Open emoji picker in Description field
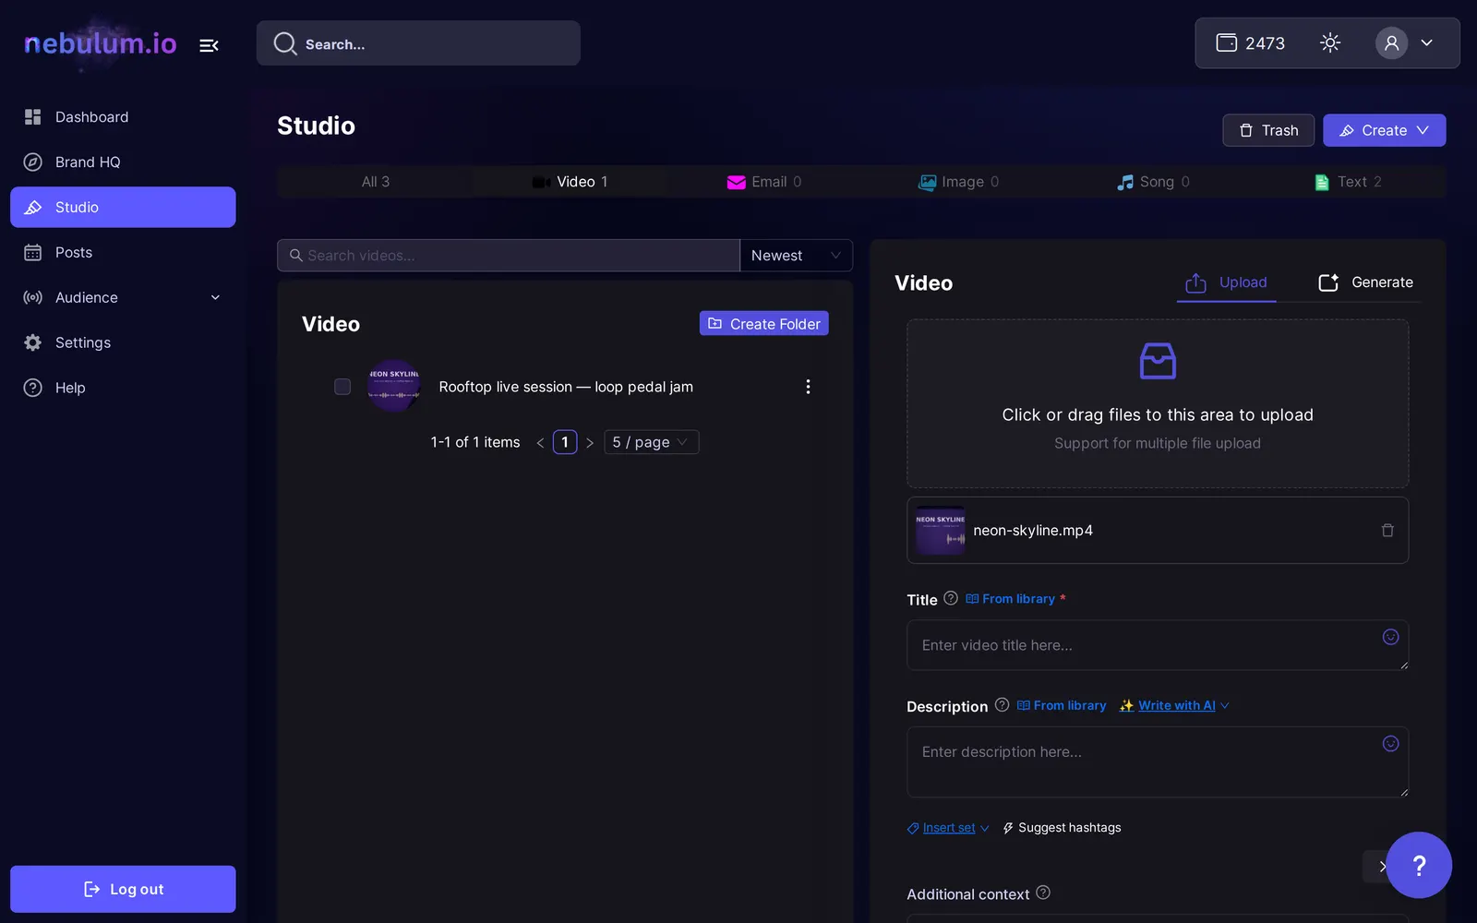The height and width of the screenshot is (923, 1477). 1391,744
